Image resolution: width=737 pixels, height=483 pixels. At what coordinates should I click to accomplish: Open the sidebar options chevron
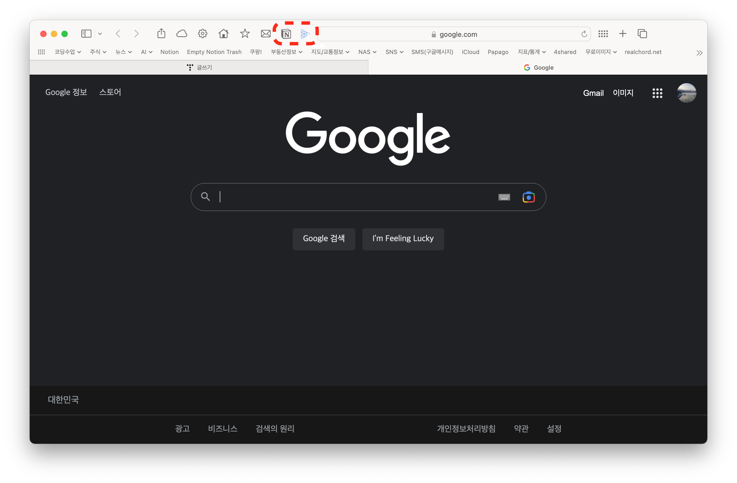pos(100,33)
